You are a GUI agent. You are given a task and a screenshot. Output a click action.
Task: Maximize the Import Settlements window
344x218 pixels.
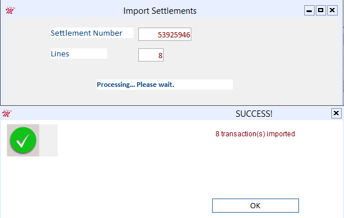(321, 10)
